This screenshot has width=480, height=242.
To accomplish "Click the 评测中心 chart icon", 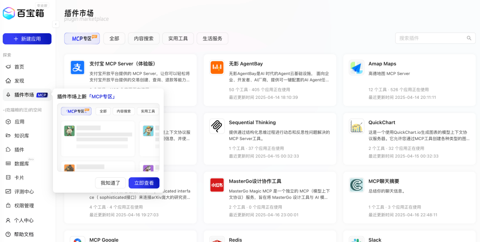I will coord(8,191).
